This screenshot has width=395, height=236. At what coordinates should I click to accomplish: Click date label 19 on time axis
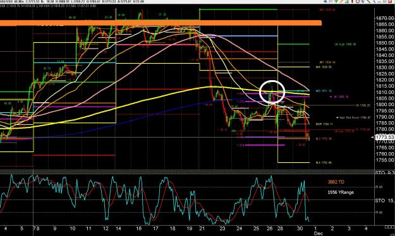(x=189, y=228)
